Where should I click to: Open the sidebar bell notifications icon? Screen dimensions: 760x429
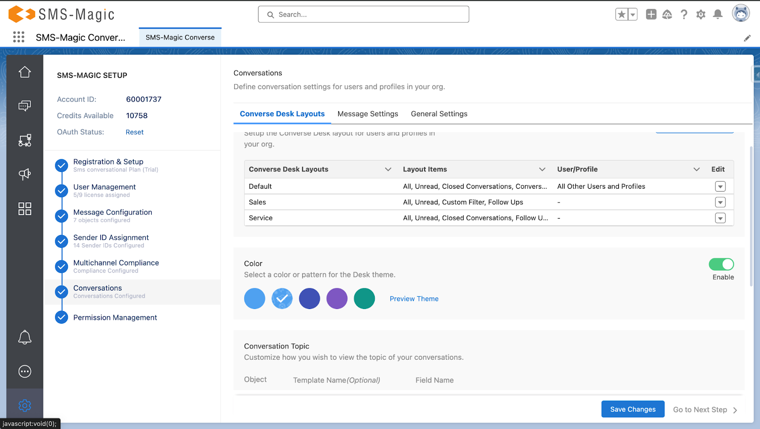[25, 338]
